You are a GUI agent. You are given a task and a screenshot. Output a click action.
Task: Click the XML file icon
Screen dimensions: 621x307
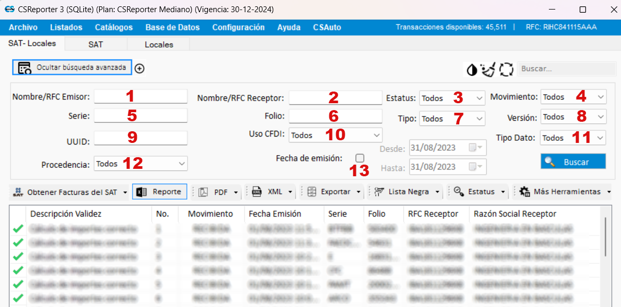[x=257, y=192]
